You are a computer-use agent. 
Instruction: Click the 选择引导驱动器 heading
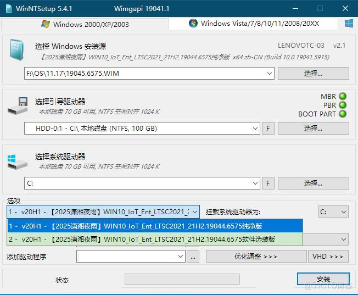point(60,102)
